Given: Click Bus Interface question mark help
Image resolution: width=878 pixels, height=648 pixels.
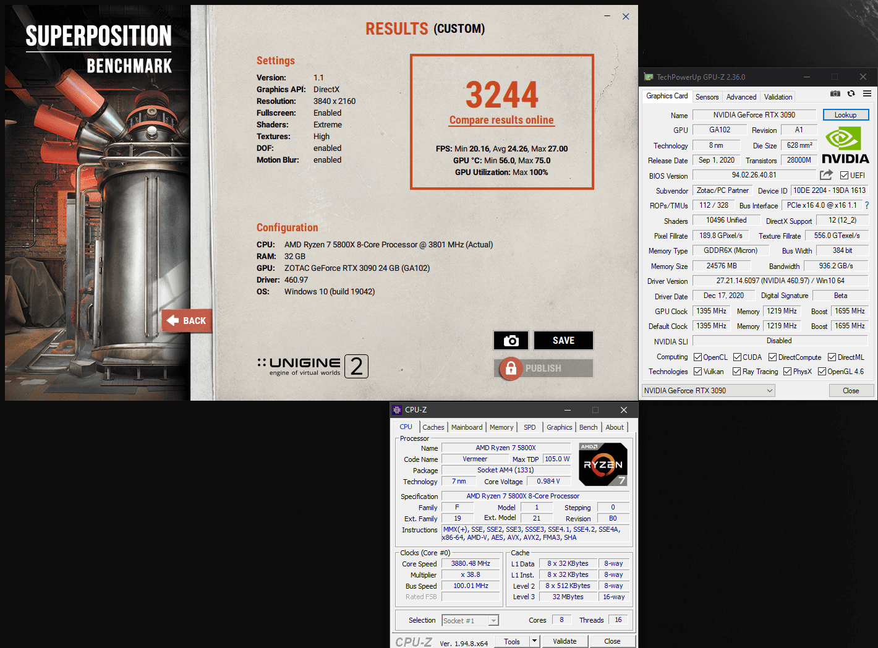Looking at the screenshot, I should tap(867, 205).
